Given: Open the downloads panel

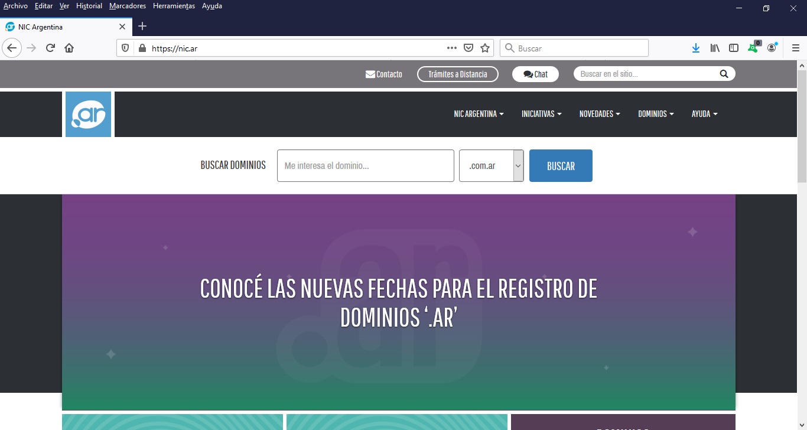Looking at the screenshot, I should click(x=696, y=48).
